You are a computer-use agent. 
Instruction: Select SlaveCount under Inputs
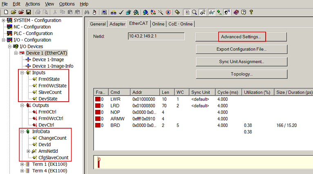pos(50,92)
